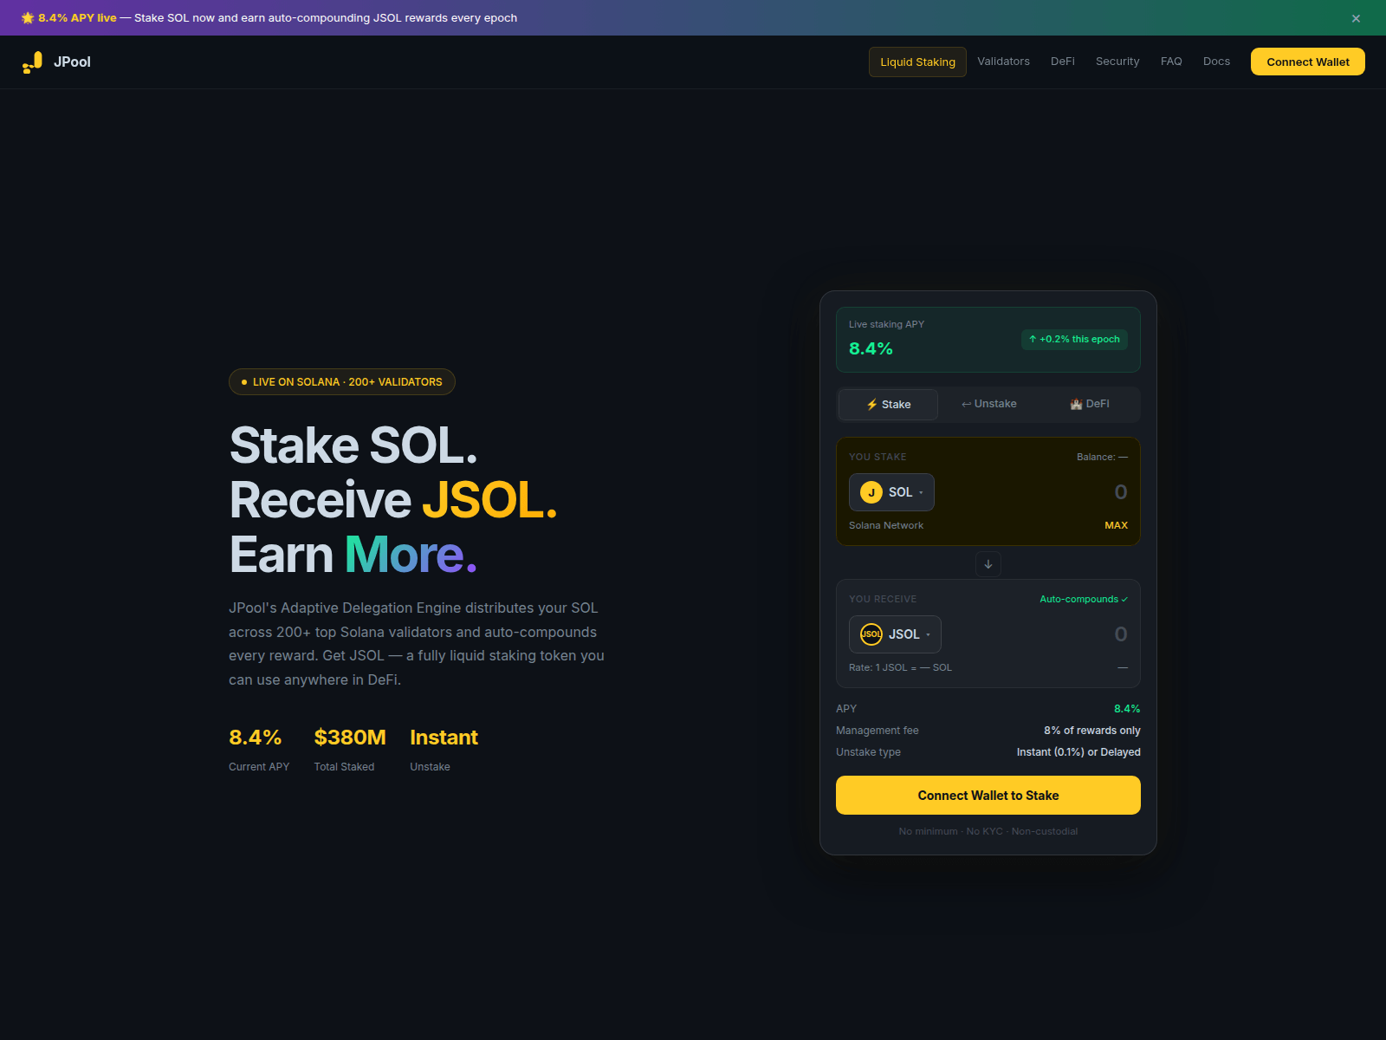Click the Instant (0.1%) or Delayed value

coord(1078,752)
